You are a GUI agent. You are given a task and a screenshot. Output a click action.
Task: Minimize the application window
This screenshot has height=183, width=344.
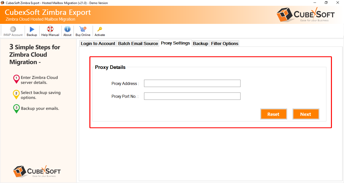(x=314, y=3)
